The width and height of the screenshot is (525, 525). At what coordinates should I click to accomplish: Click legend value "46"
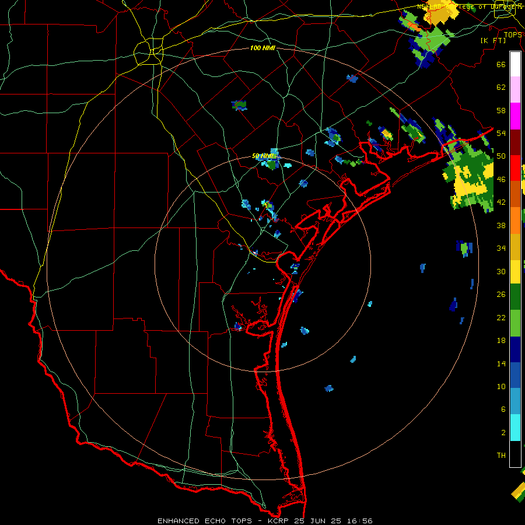(501, 180)
